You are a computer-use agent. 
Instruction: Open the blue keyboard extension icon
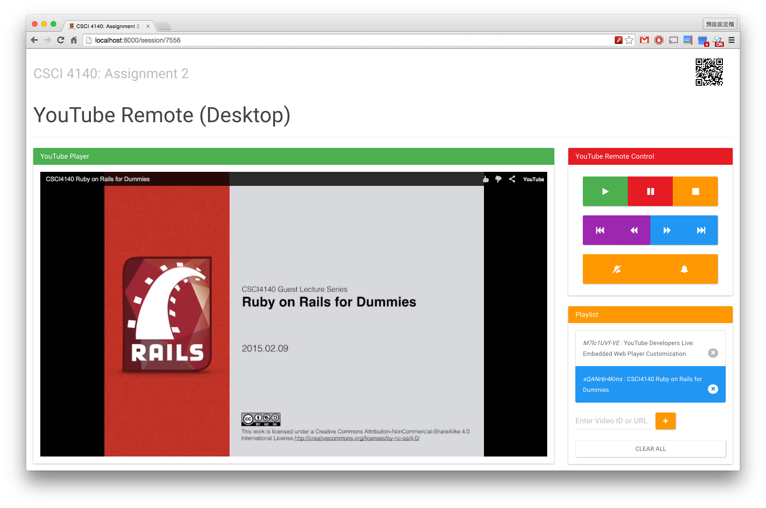(x=688, y=40)
